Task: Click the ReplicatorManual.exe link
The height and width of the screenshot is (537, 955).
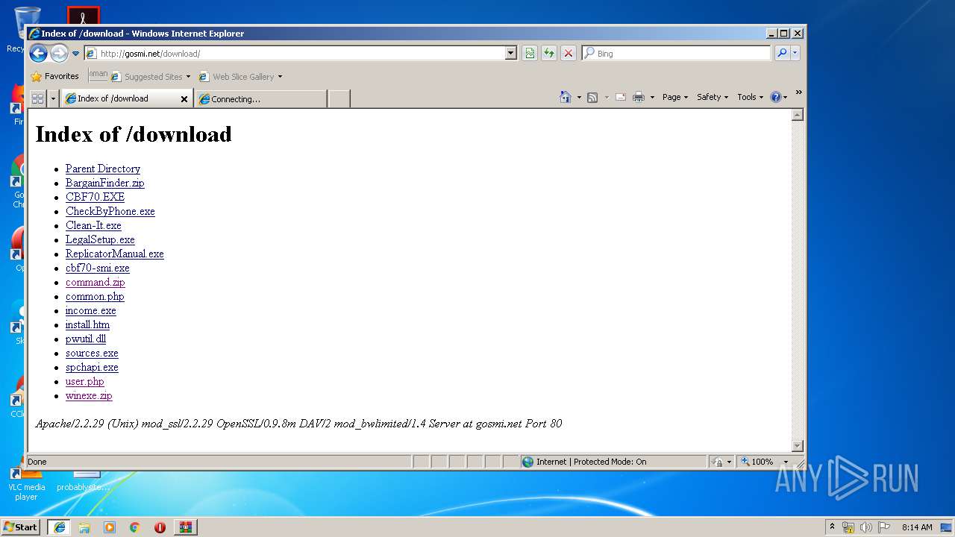Action: (x=115, y=254)
